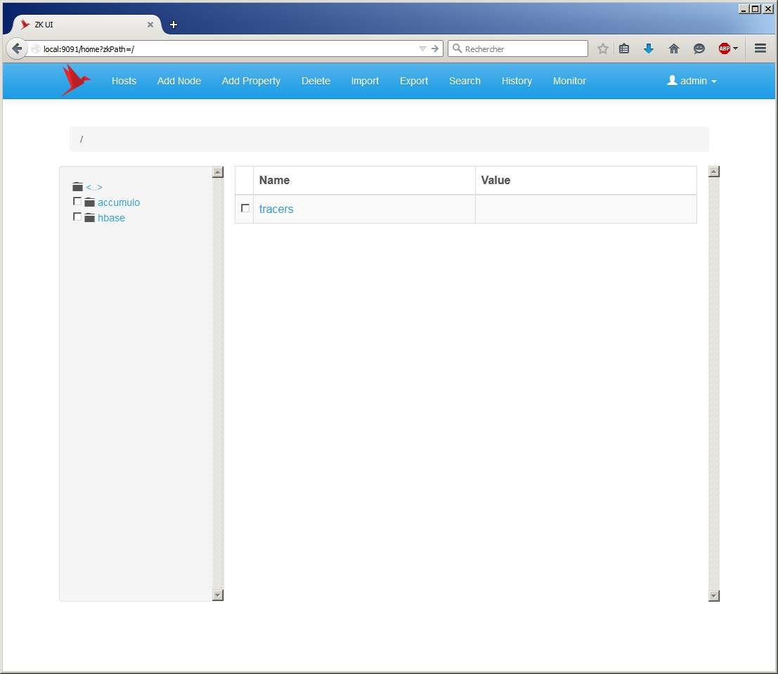Tick the tracers row checkbox

pos(245,209)
